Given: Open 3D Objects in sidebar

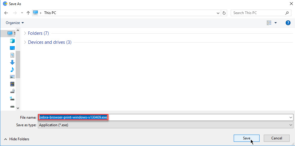Looking at the screenshot, I should (12, 41).
